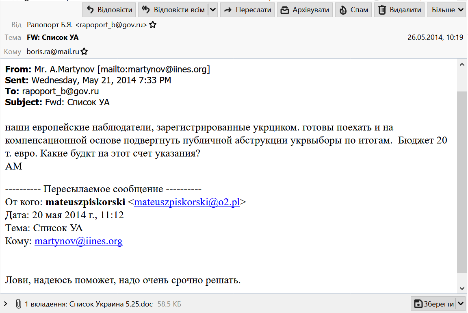The width and height of the screenshot is (468, 313).
Task: Click Відповісти всім reply-all button
Action: [173, 10]
